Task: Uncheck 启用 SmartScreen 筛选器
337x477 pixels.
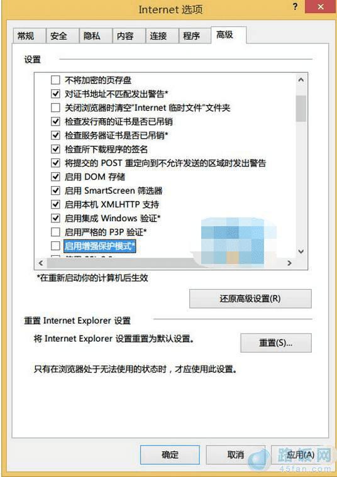Action: point(55,190)
